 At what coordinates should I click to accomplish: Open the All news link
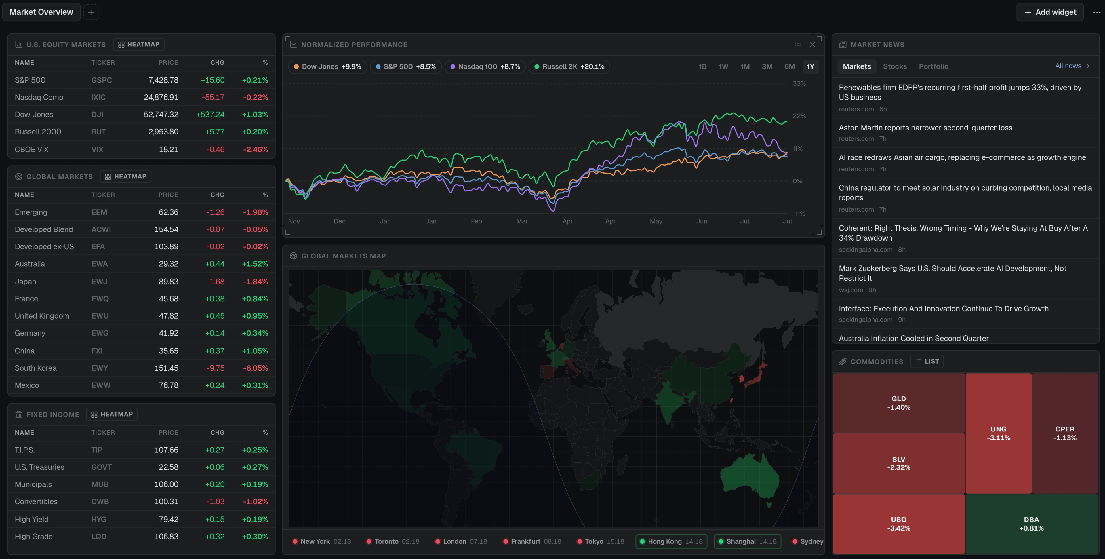click(1072, 66)
